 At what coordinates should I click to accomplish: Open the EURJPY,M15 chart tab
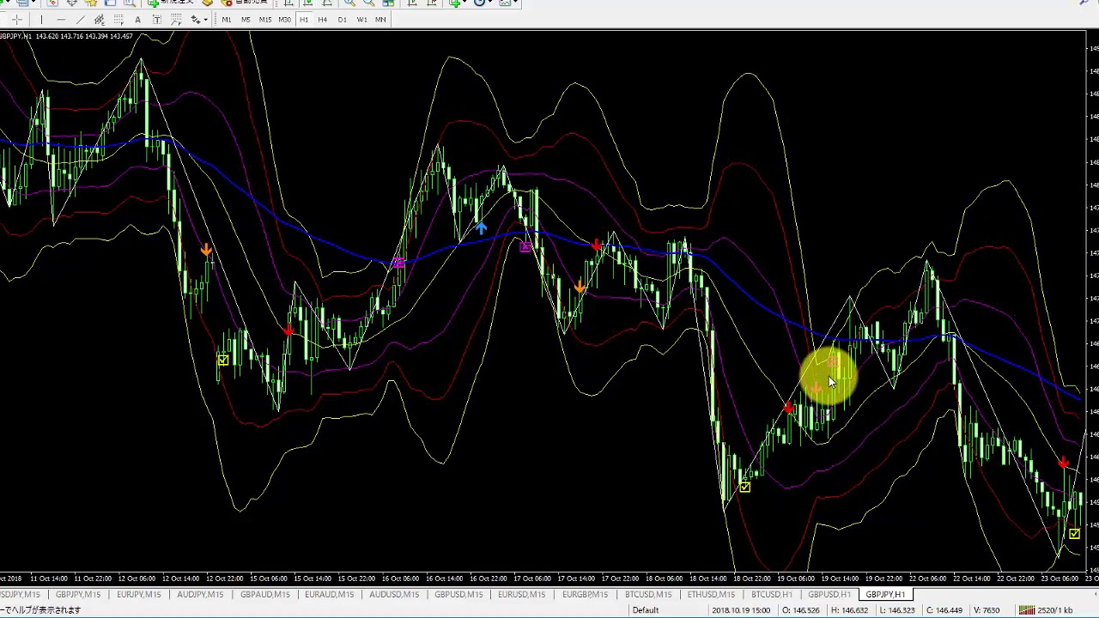coord(138,595)
